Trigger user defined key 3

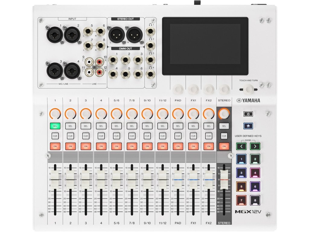click(241, 173)
